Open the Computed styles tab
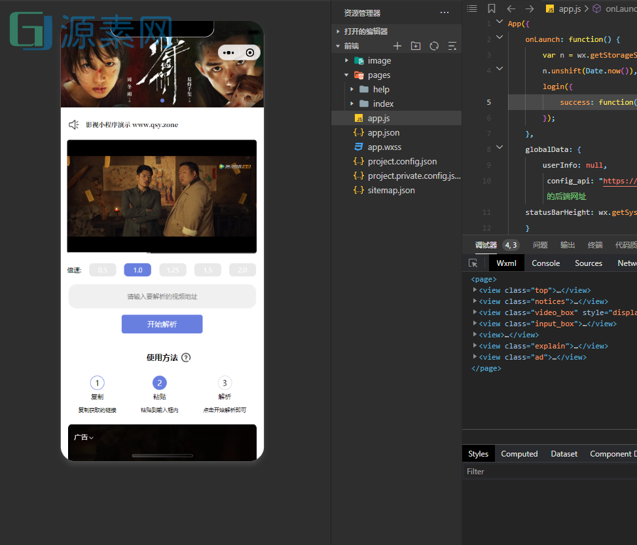Screen dimensions: 637x545 pyautogui.click(x=519, y=454)
